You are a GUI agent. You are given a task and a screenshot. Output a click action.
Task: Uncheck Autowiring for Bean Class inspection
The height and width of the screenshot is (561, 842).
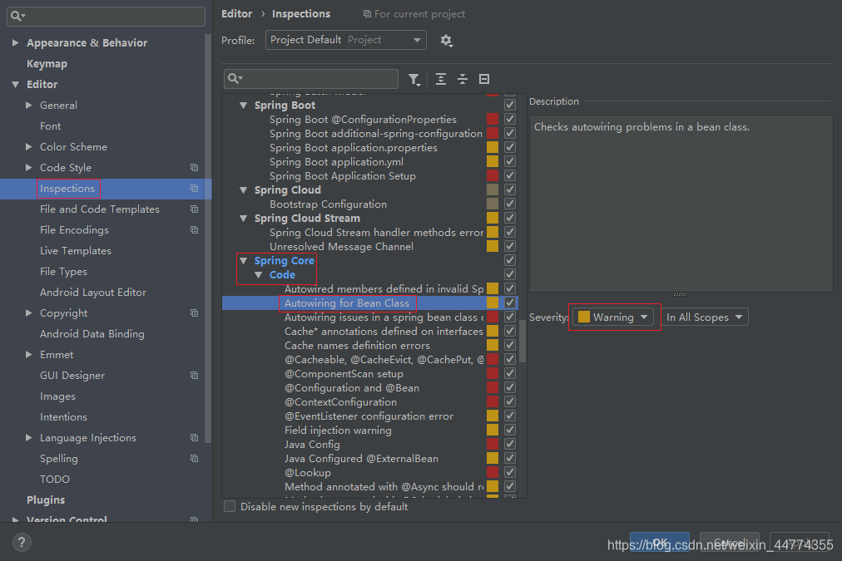tap(510, 303)
